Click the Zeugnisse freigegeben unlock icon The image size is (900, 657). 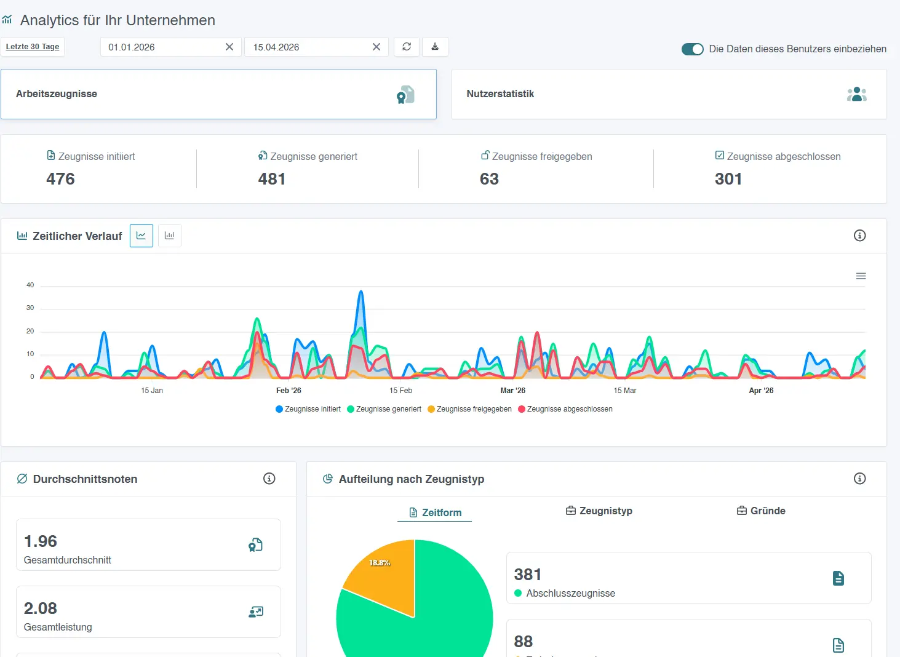(x=485, y=155)
